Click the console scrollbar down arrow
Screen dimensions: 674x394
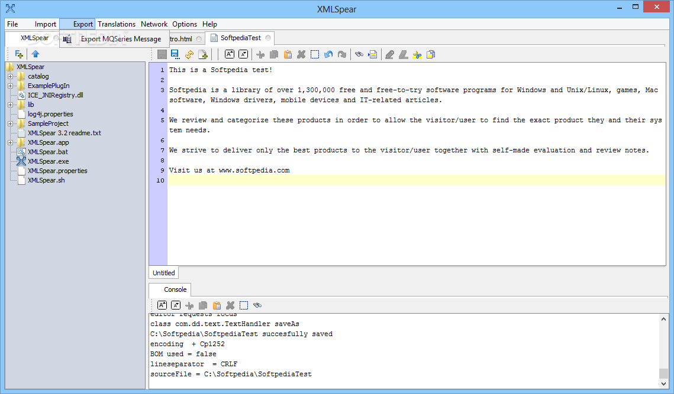click(664, 384)
